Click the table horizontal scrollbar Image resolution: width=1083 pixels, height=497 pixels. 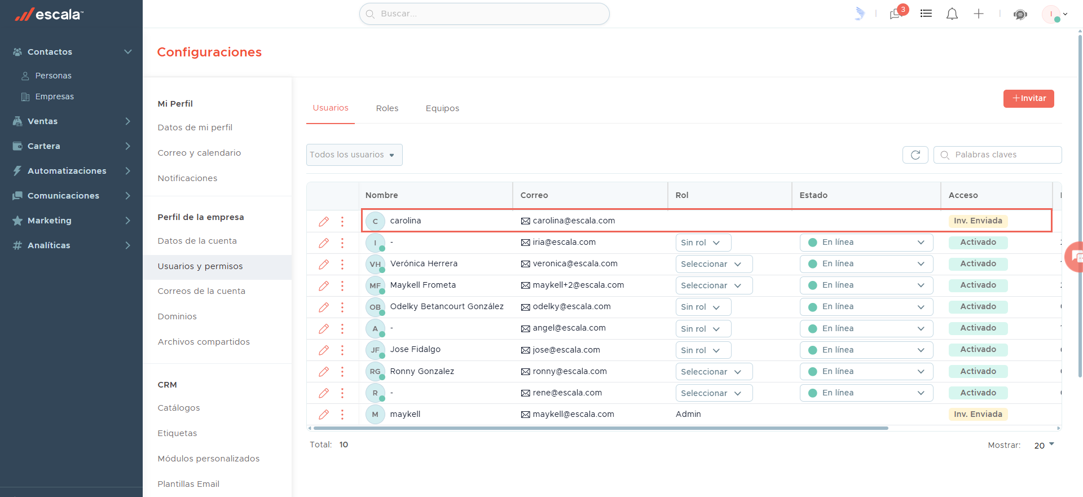click(600, 428)
